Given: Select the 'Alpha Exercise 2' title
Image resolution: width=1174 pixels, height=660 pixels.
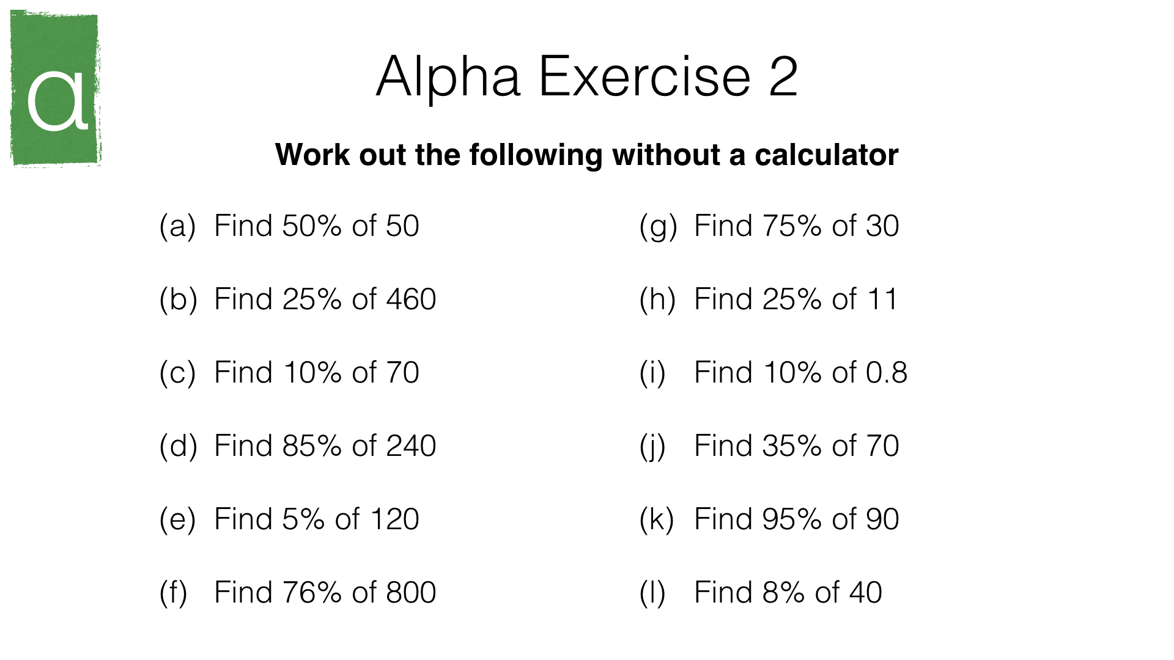Looking at the screenshot, I should (x=587, y=77).
